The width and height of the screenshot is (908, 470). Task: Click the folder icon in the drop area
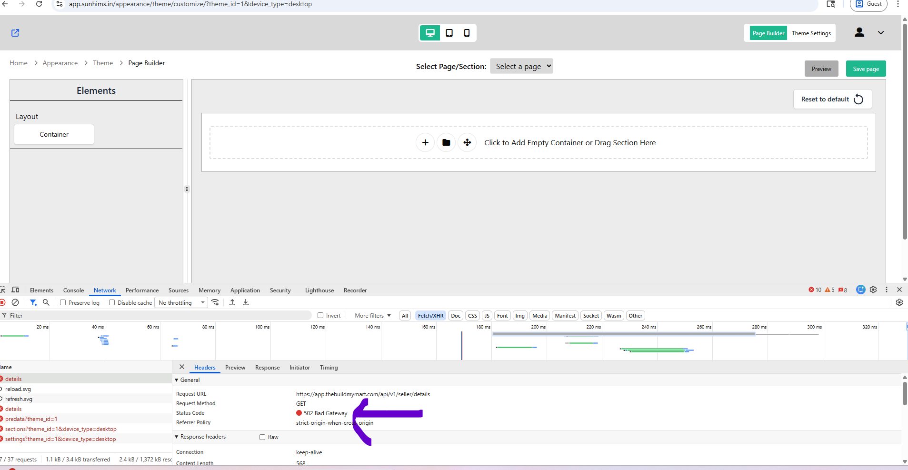[446, 142]
